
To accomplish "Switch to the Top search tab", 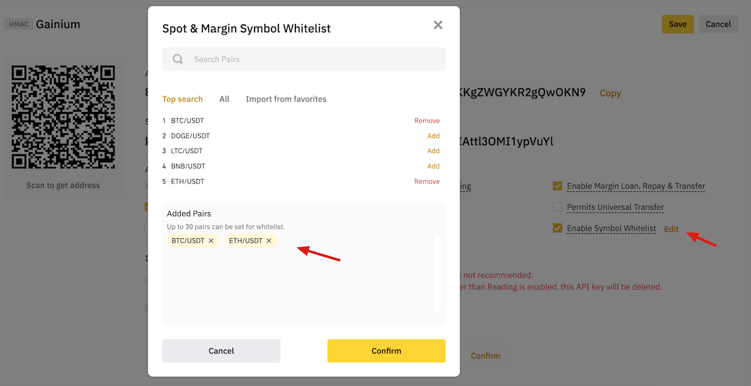I will [x=182, y=99].
